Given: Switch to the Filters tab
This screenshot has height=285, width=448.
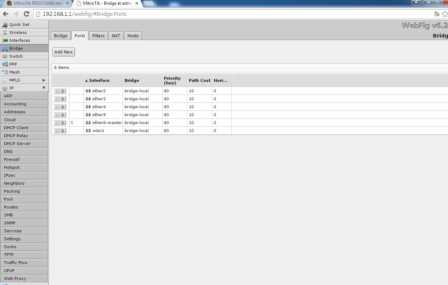Looking at the screenshot, I should click(98, 36).
